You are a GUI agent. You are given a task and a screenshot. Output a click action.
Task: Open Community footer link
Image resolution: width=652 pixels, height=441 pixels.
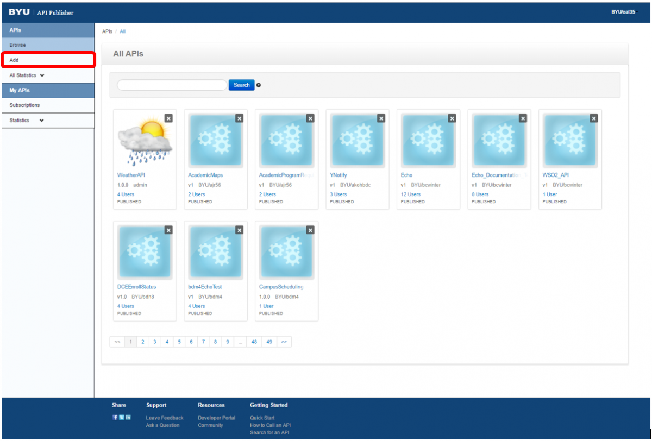point(210,425)
